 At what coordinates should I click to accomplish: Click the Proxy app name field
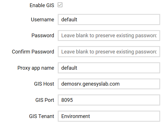click(x=109, y=68)
